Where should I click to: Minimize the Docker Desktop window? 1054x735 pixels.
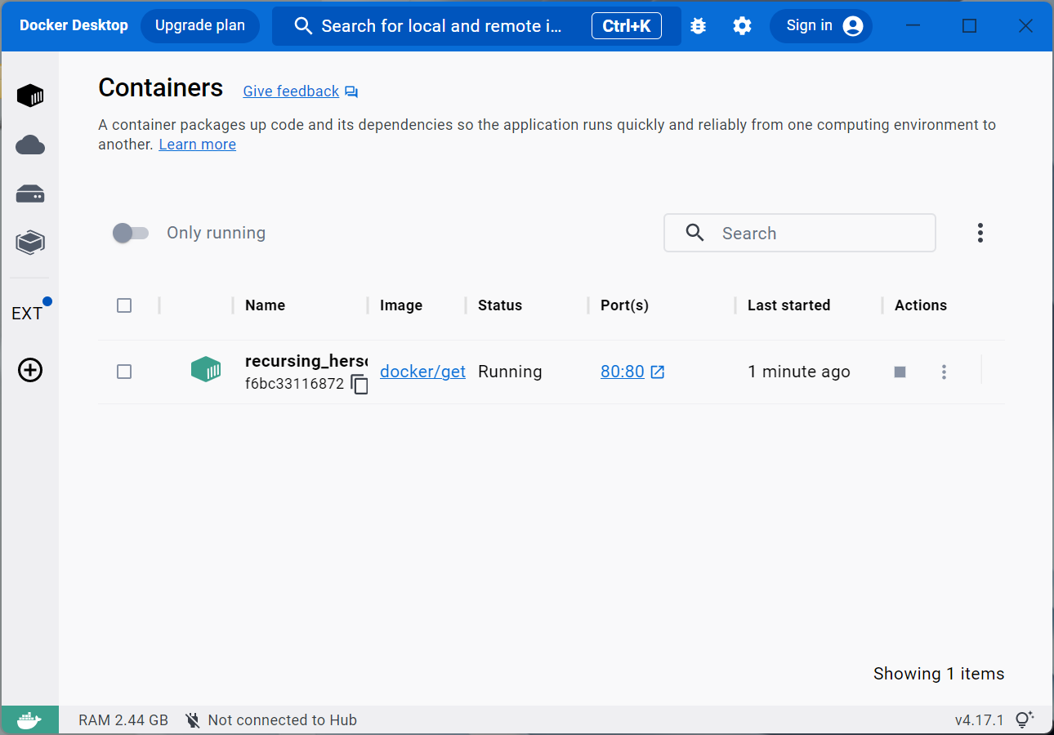tap(913, 26)
